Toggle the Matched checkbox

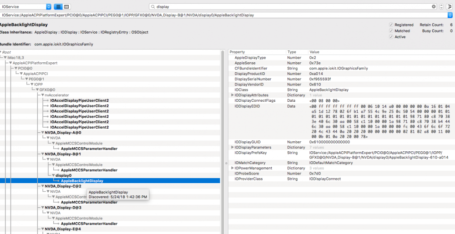[391, 31]
